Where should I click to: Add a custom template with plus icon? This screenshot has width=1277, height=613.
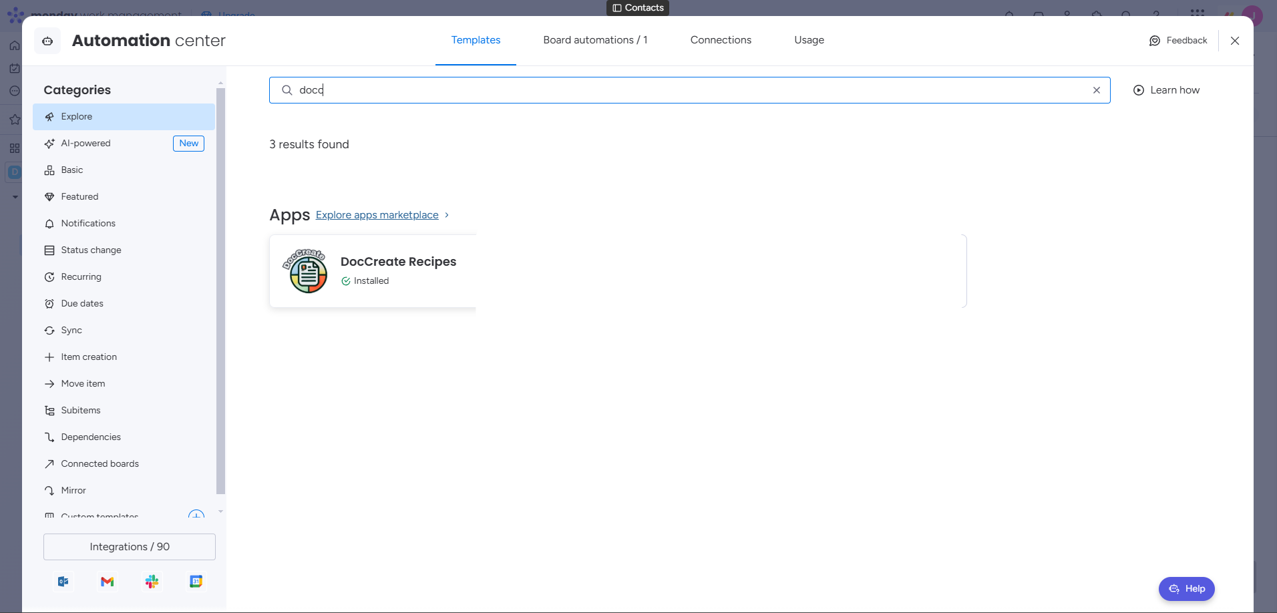click(x=196, y=515)
